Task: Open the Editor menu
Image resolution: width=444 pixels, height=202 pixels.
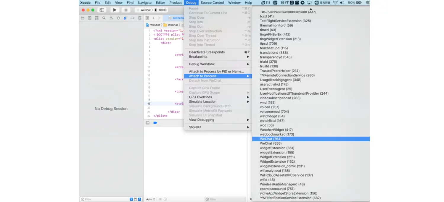Action: coord(160,3)
